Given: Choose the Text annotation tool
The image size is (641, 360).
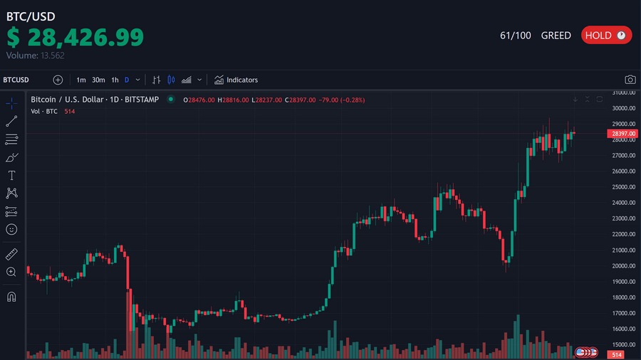Looking at the screenshot, I should pyautogui.click(x=11, y=175).
